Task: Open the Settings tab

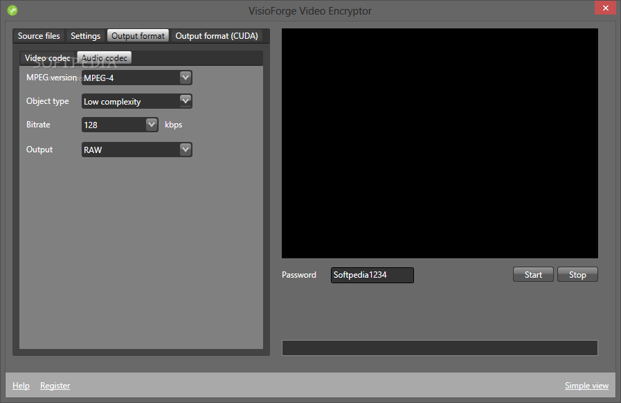Action: click(86, 36)
